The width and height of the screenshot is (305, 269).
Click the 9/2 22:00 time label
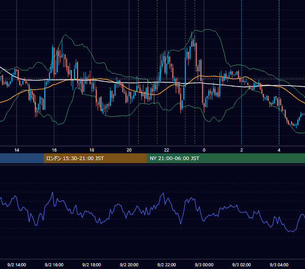point(166,265)
